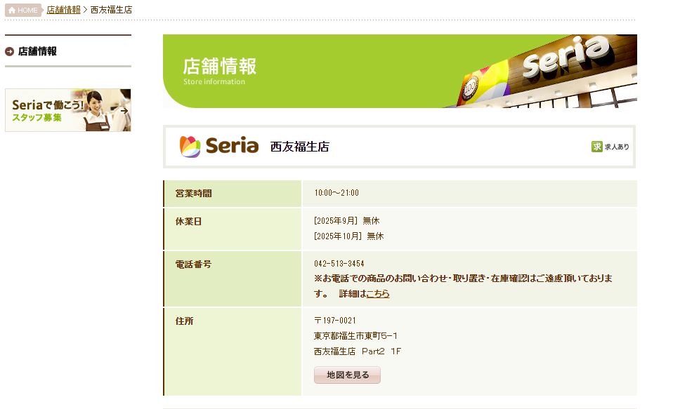
Task: Click the 求人あり label text
Action: (617, 147)
